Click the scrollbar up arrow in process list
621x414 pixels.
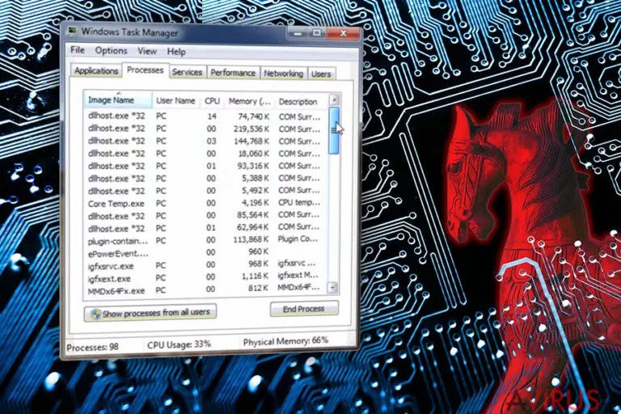tap(334, 99)
